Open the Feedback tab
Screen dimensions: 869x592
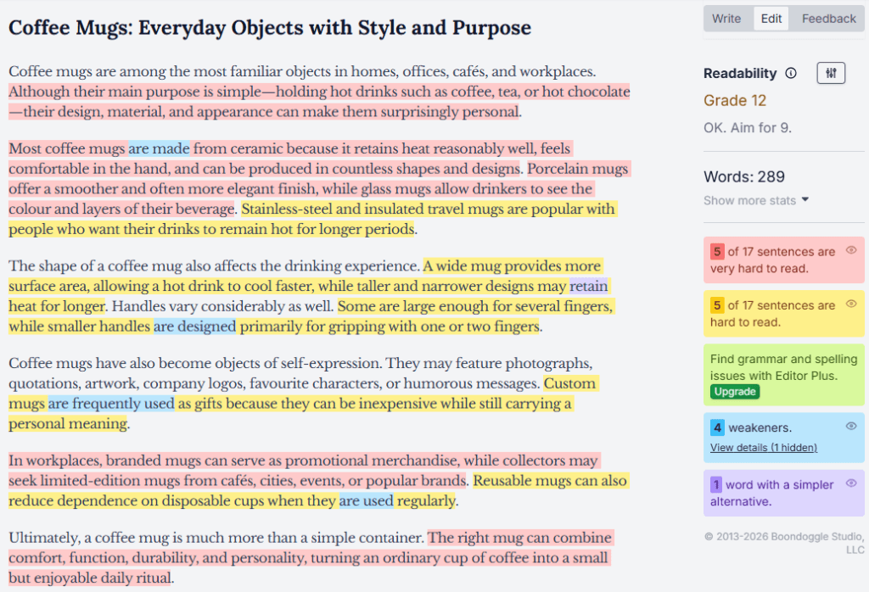(828, 19)
